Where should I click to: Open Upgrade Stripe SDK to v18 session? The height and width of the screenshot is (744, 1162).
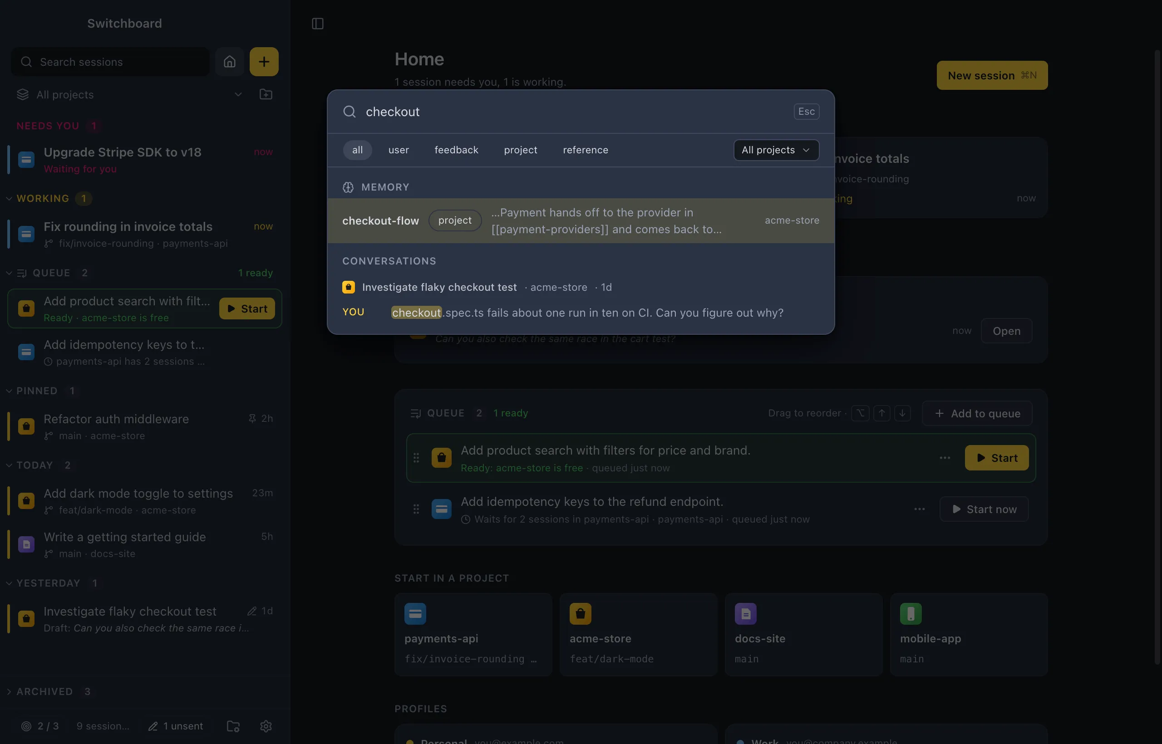pyautogui.click(x=144, y=160)
